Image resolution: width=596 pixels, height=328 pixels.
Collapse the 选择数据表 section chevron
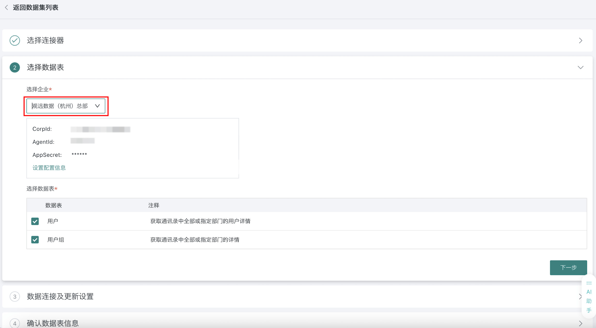[x=581, y=67]
